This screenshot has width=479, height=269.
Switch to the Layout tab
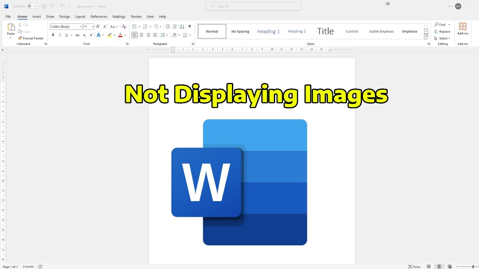pyautogui.click(x=80, y=16)
